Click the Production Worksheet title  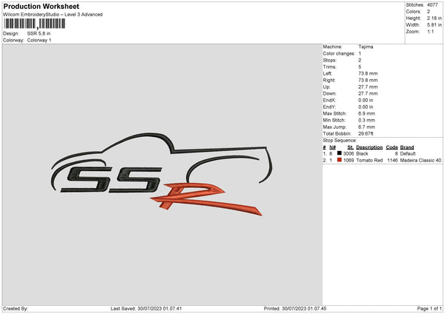tap(41, 6)
